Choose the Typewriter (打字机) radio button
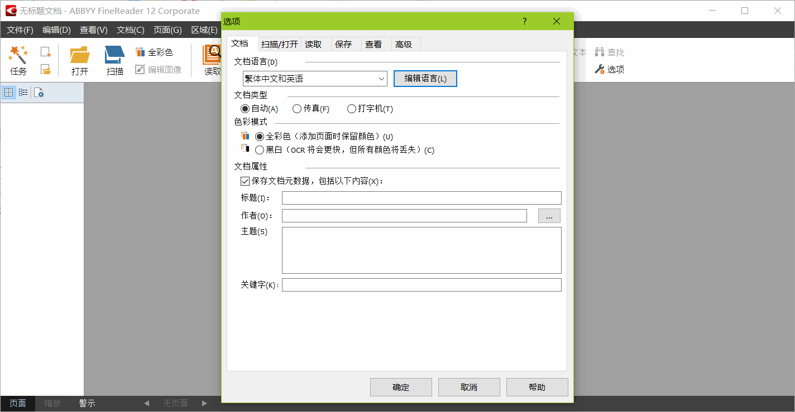The height and width of the screenshot is (412, 795). coord(352,109)
